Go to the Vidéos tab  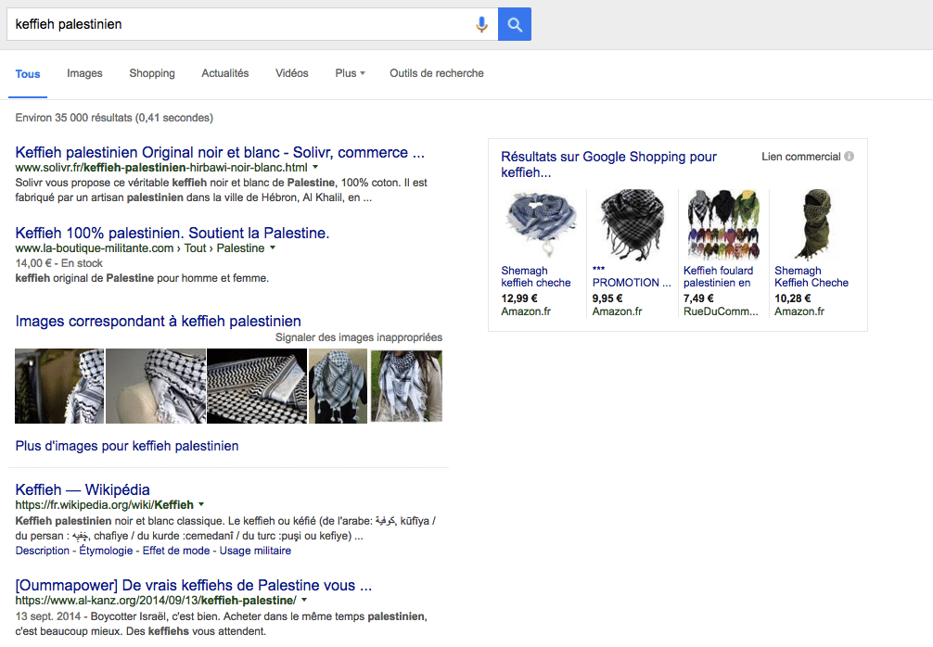(292, 73)
